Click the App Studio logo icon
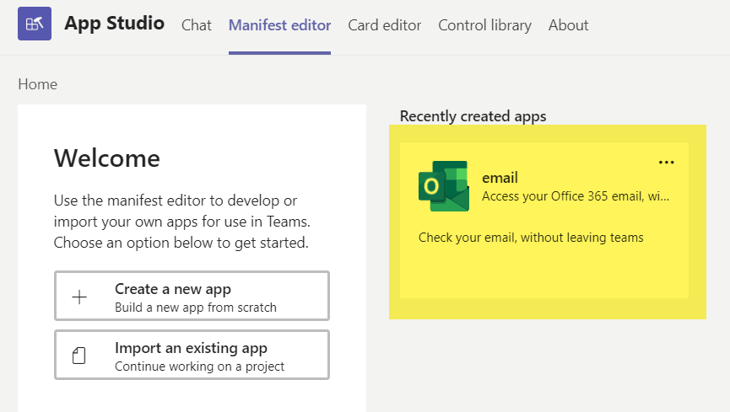730x412 pixels. (35, 24)
